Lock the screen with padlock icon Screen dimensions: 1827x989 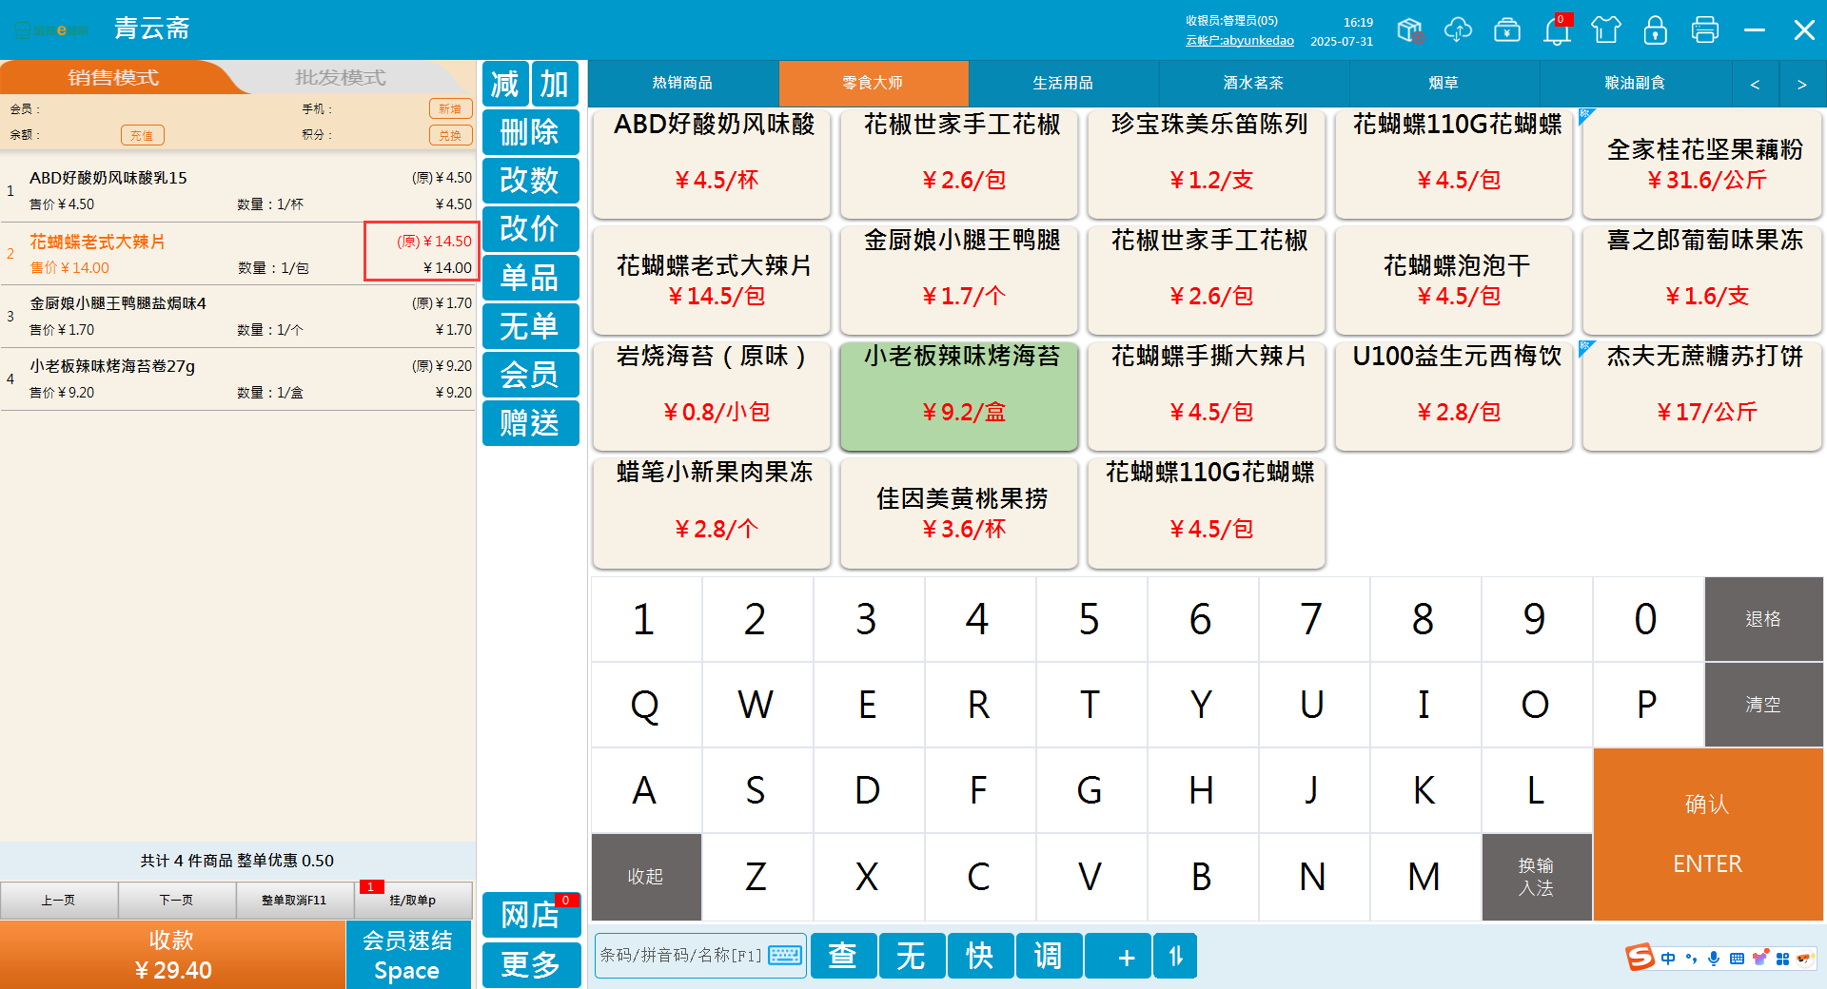1656,30
